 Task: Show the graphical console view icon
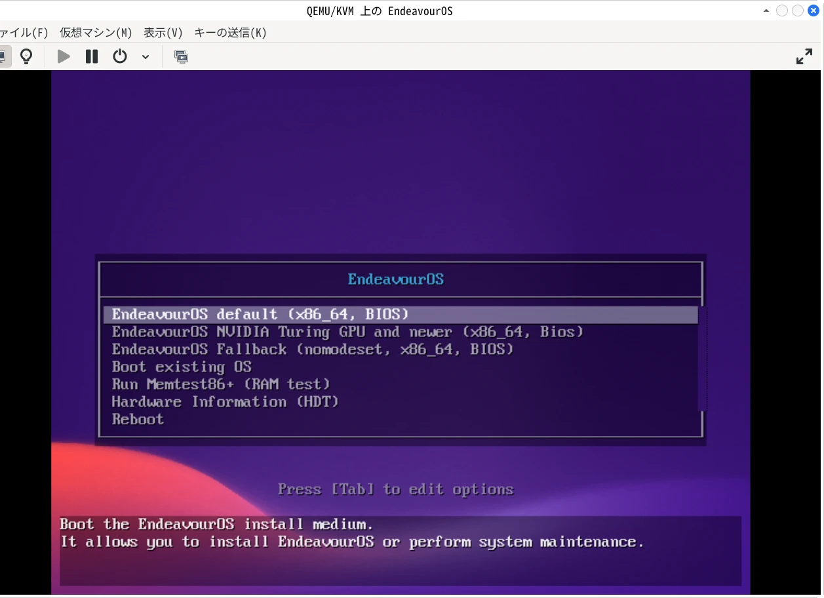[x=3, y=56]
